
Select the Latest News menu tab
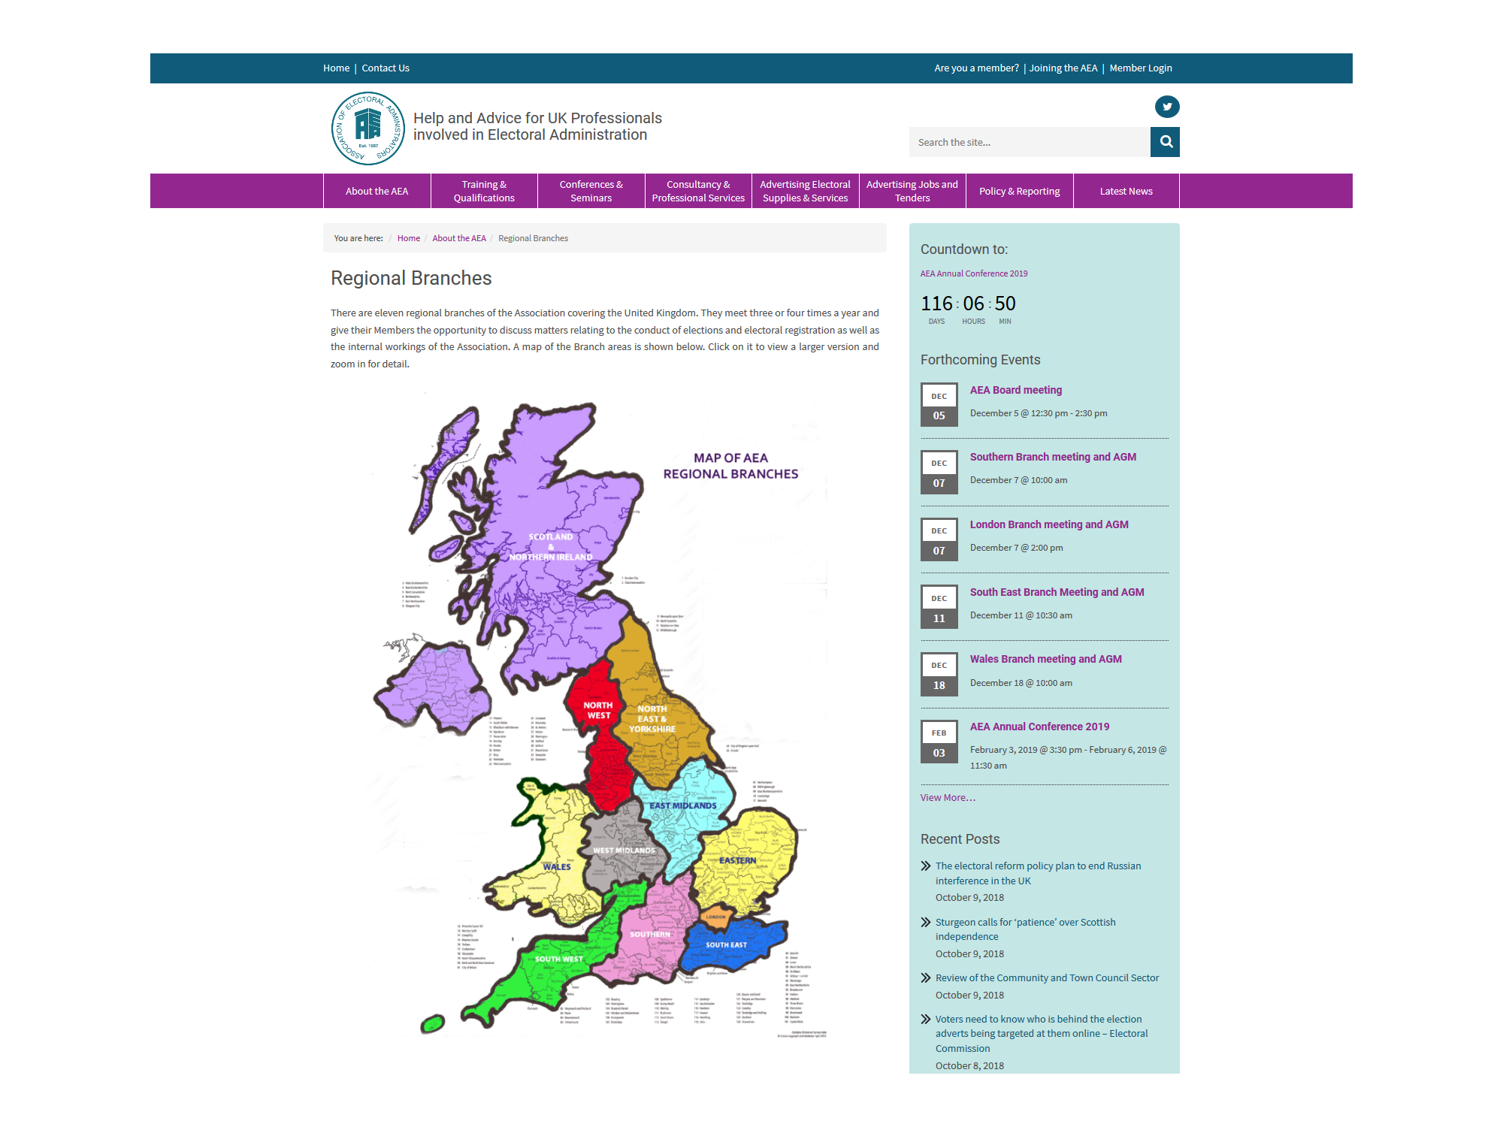[x=1124, y=189]
